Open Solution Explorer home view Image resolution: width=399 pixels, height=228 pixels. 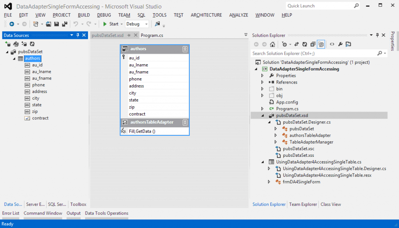point(272,44)
